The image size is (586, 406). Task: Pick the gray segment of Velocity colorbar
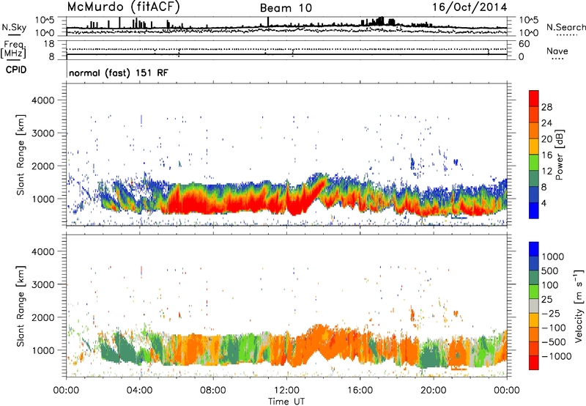(x=534, y=306)
